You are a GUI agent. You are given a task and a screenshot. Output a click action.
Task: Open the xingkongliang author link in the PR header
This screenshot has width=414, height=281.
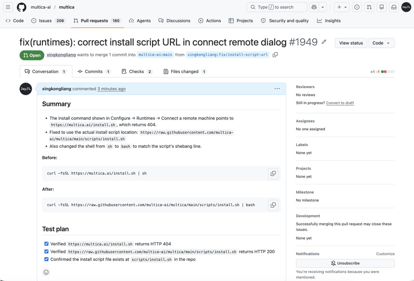point(61,54)
